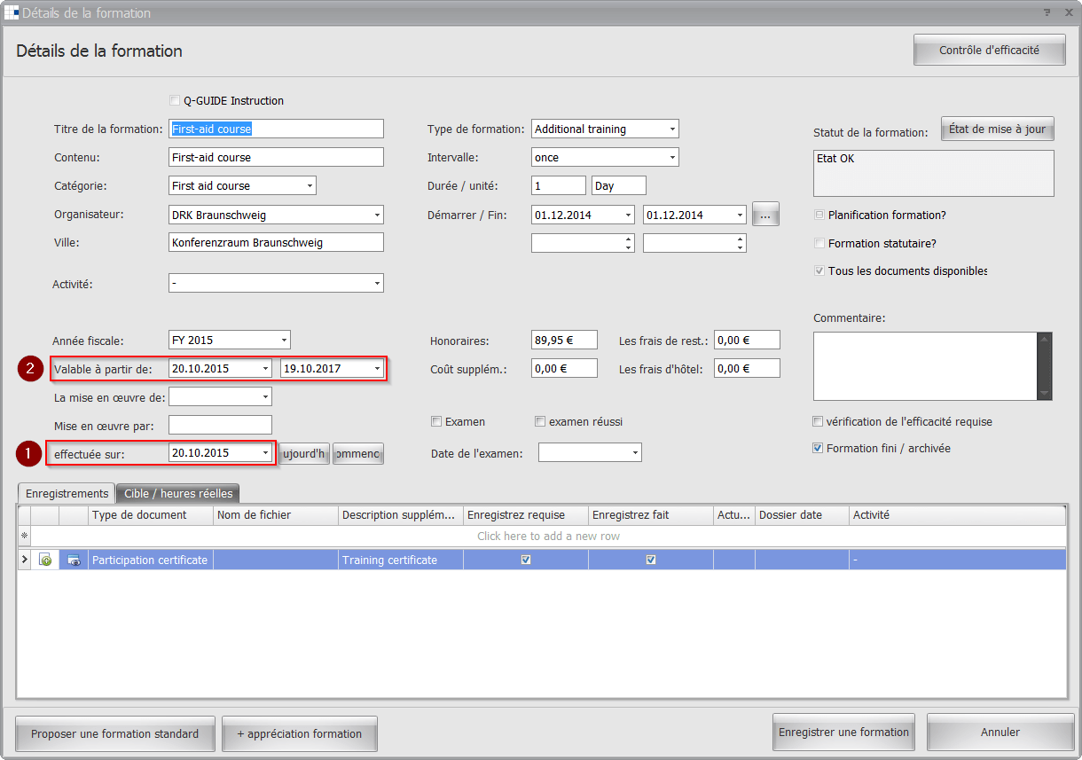Check the examen réussi checkbox
Image resolution: width=1082 pixels, height=760 pixels.
pos(540,422)
